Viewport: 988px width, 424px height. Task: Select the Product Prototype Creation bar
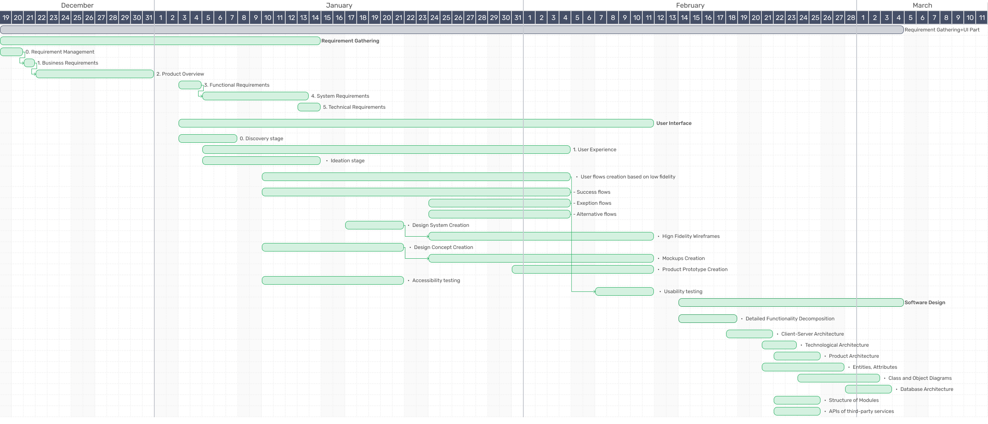coord(582,269)
